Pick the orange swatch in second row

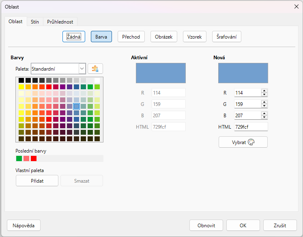tap(35, 87)
